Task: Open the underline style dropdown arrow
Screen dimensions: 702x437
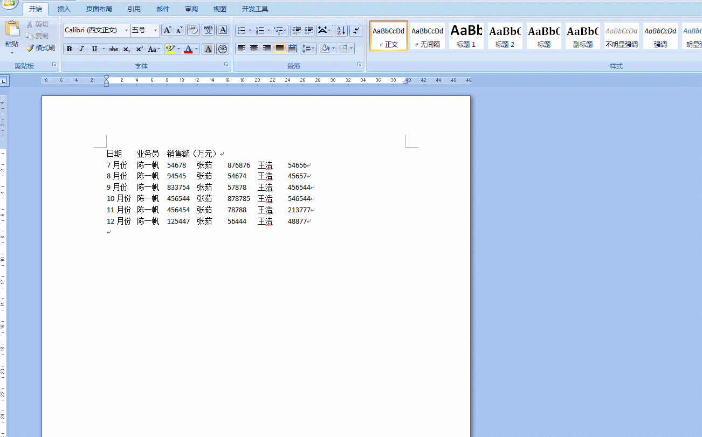Action: point(104,49)
